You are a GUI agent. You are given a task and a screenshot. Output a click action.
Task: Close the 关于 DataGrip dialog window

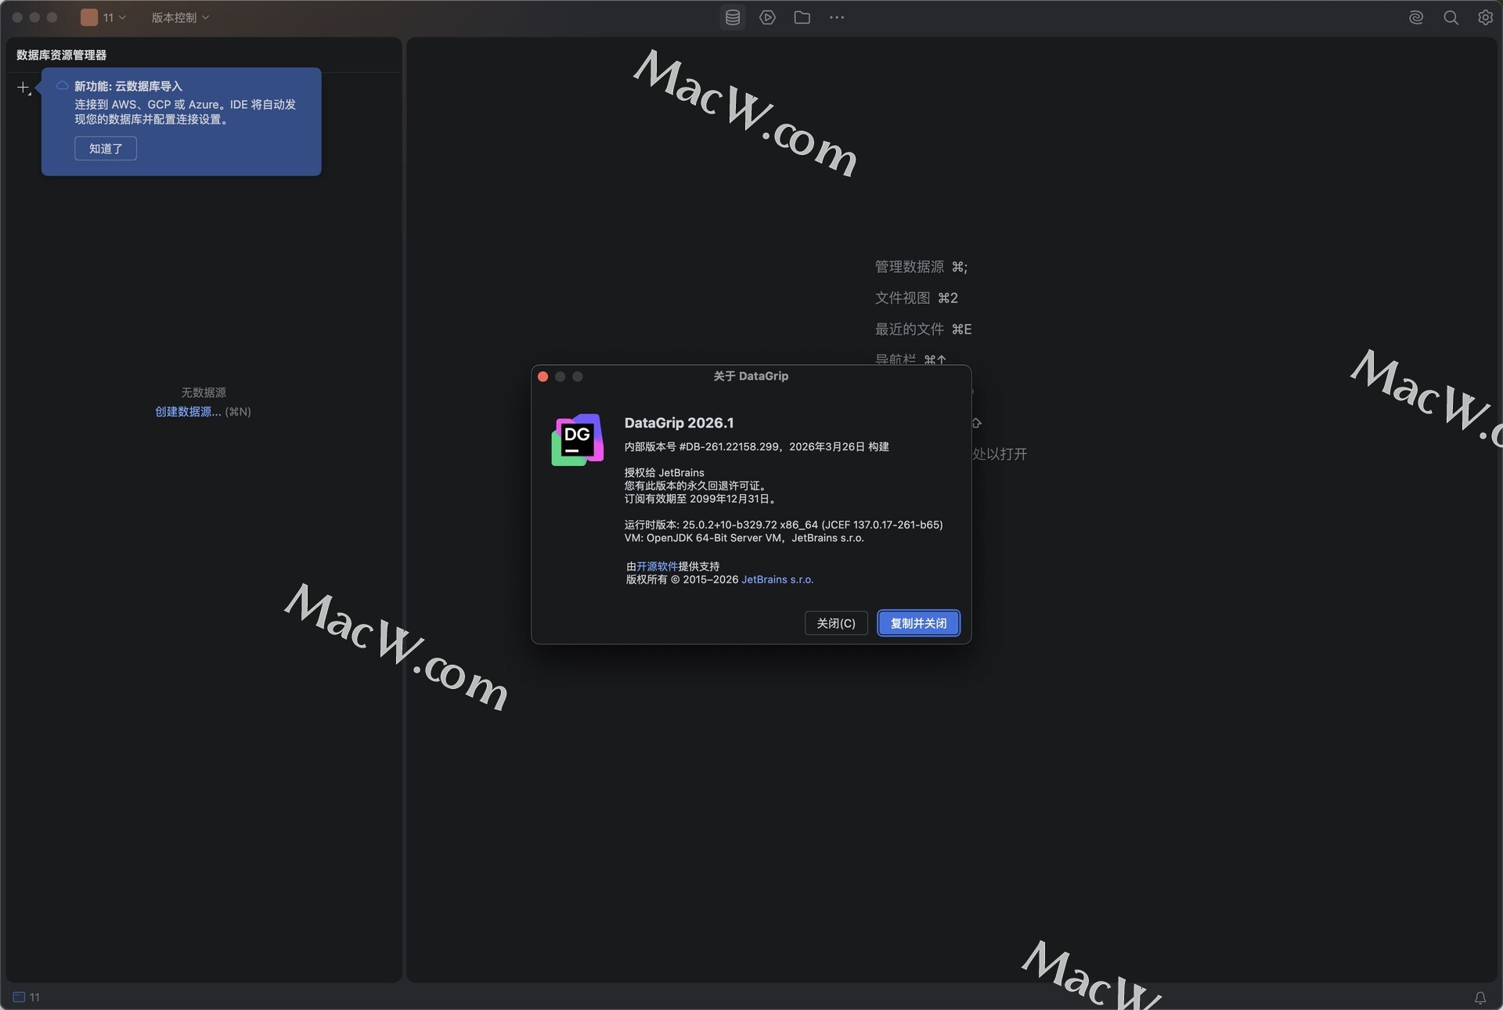[x=542, y=377]
